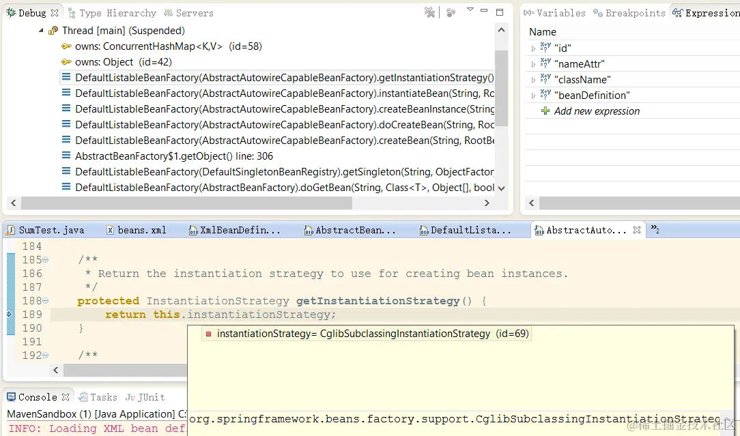
Task: Minimize the Debug view panel
Action: click(x=484, y=10)
